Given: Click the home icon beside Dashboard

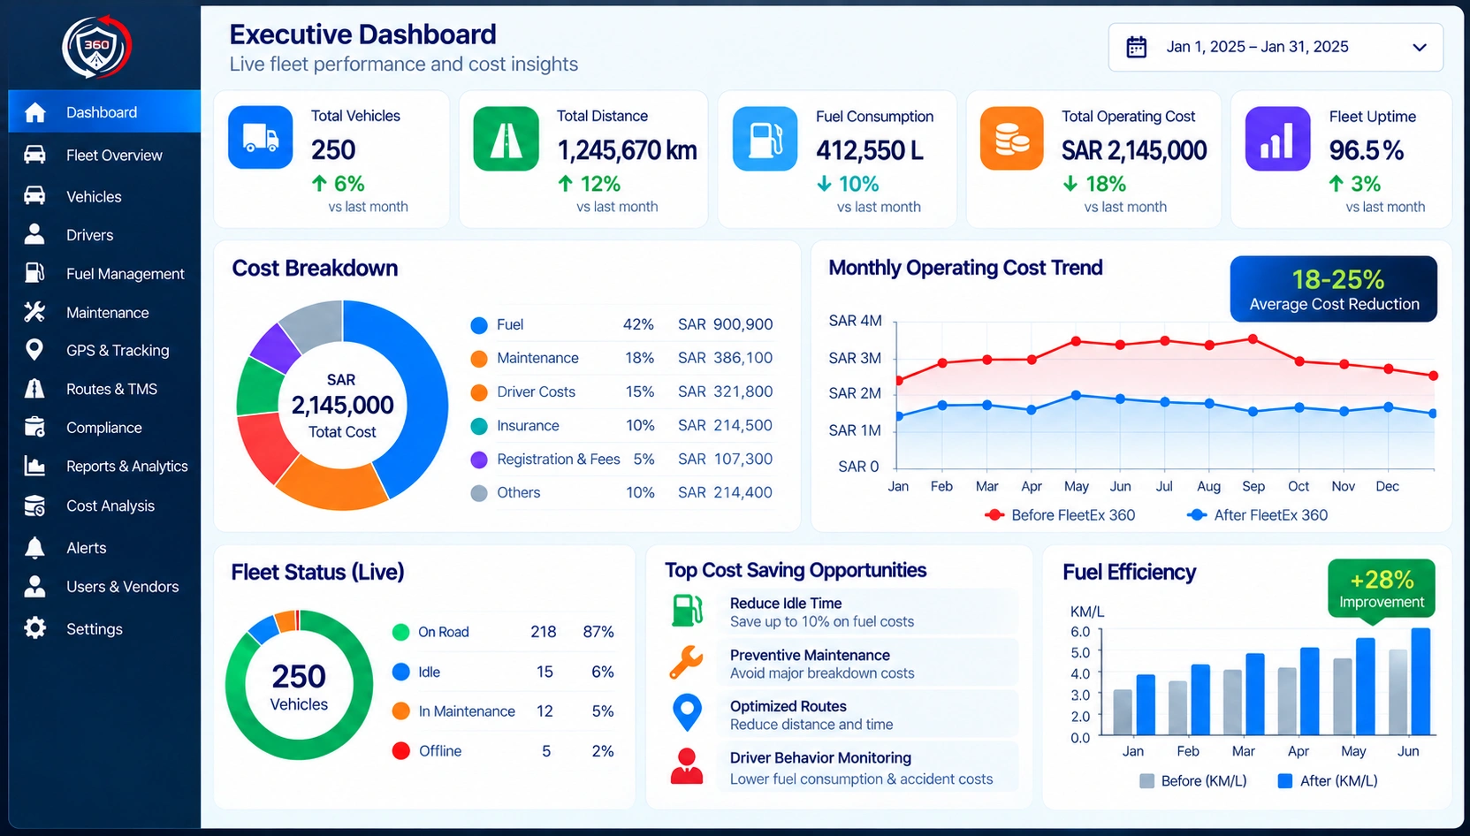Looking at the screenshot, I should tap(34, 112).
